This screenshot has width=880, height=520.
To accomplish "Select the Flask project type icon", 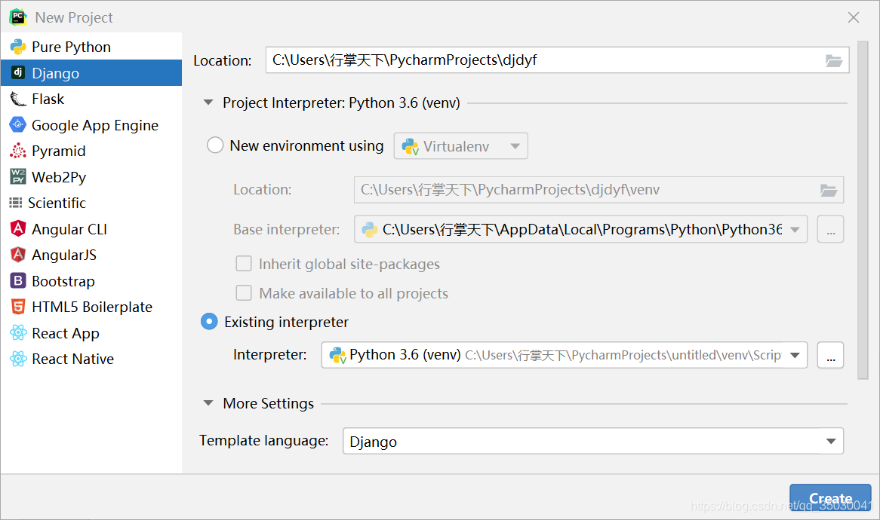I will 18,99.
